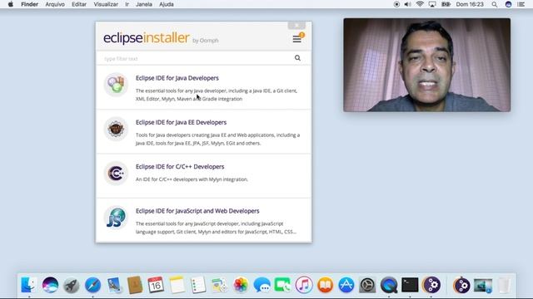Click the C/C++ Developers package icon

click(x=116, y=174)
